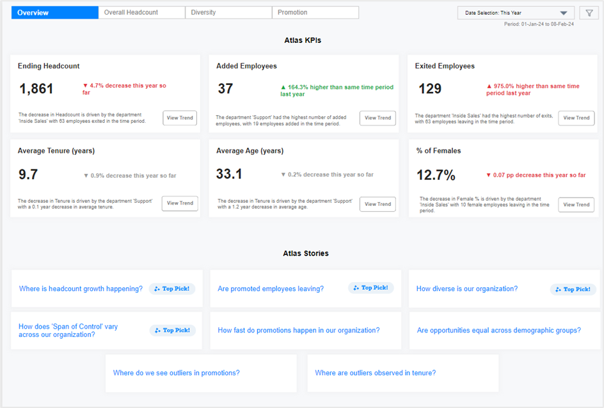View trend for Added Employees

[377, 118]
